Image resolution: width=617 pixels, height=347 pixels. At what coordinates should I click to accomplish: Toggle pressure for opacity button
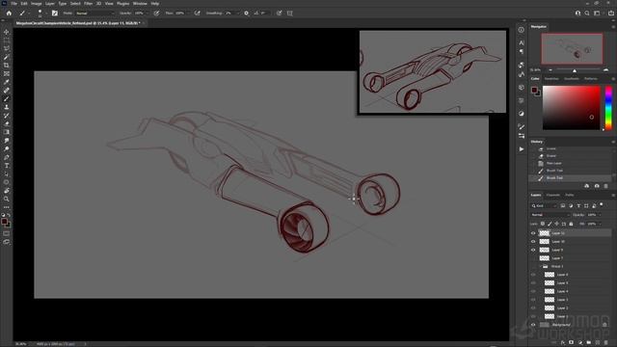(156, 13)
